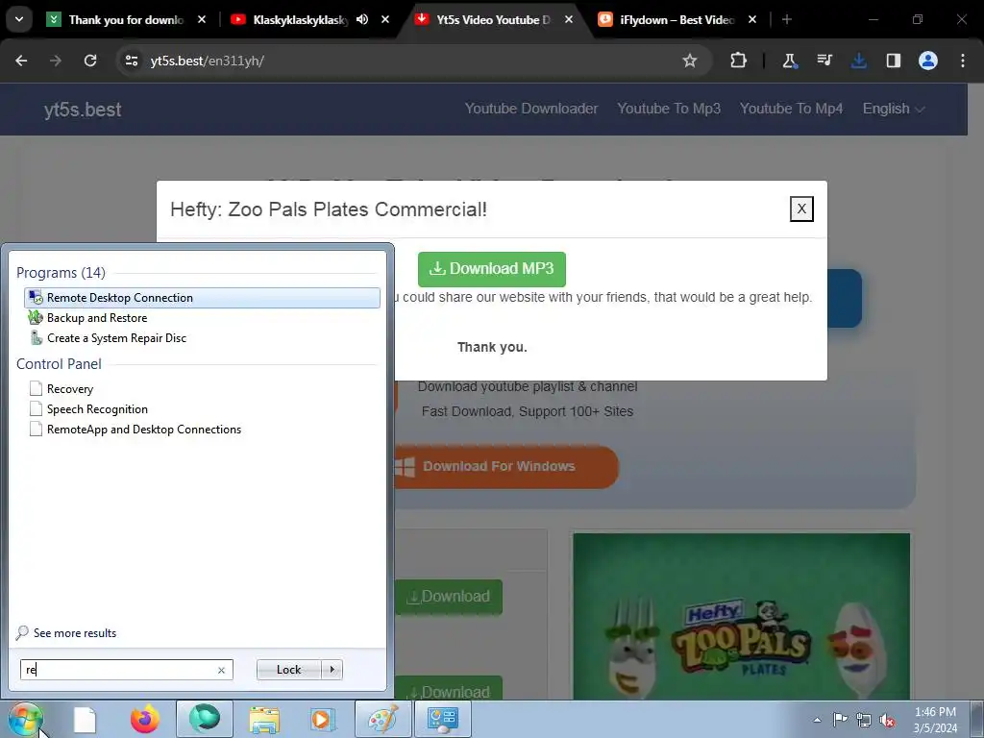Bookmark this page with the star icon
Image resolution: width=984 pixels, height=738 pixels.
(690, 61)
